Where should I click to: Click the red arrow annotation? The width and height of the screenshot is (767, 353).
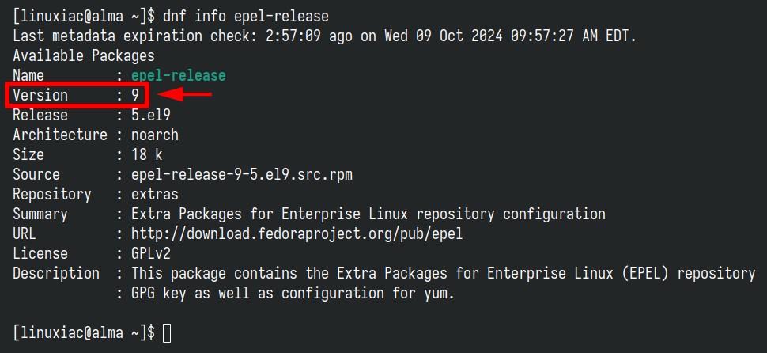(183, 94)
